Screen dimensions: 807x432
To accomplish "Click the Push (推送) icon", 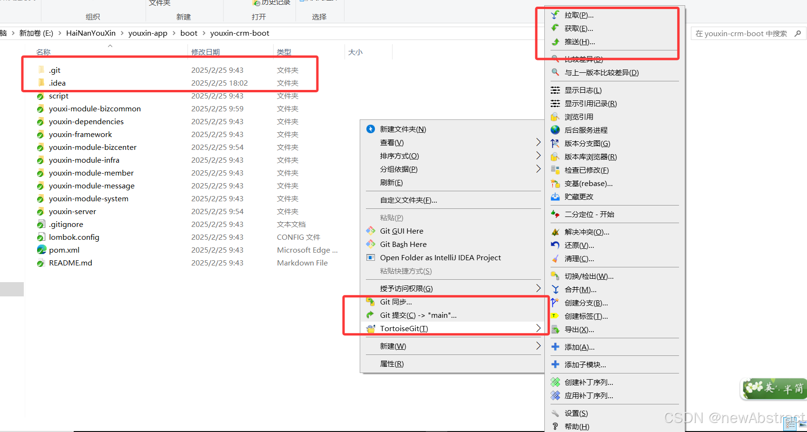I will [x=555, y=42].
